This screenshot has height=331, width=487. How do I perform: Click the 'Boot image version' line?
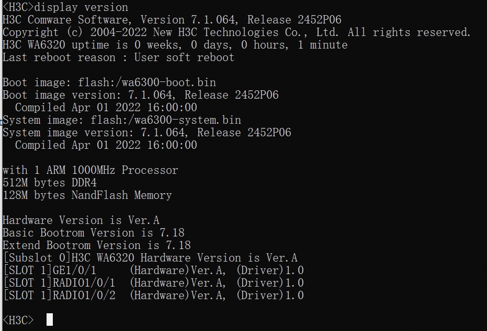click(x=140, y=95)
